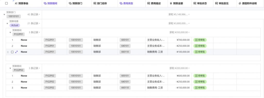Viewport: 264px width, 98px height.
Task: Click the expand-record arrows icon in row 3
Action: 16,52
